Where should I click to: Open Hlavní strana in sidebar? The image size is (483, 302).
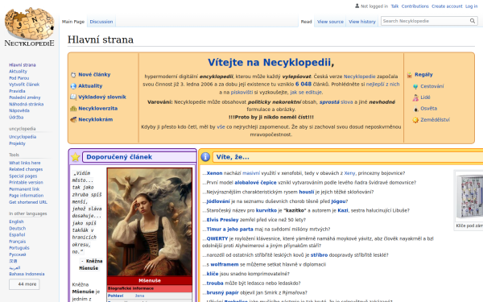tap(23, 65)
